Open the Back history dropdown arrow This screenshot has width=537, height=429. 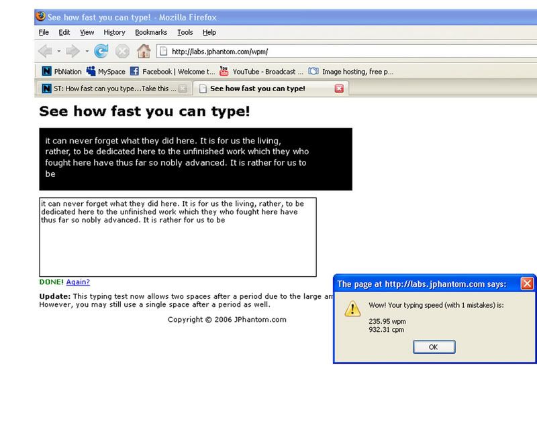[x=59, y=52]
